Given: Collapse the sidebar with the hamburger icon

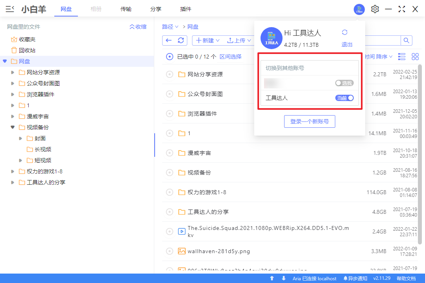Looking at the screenshot, I should coord(10,9).
